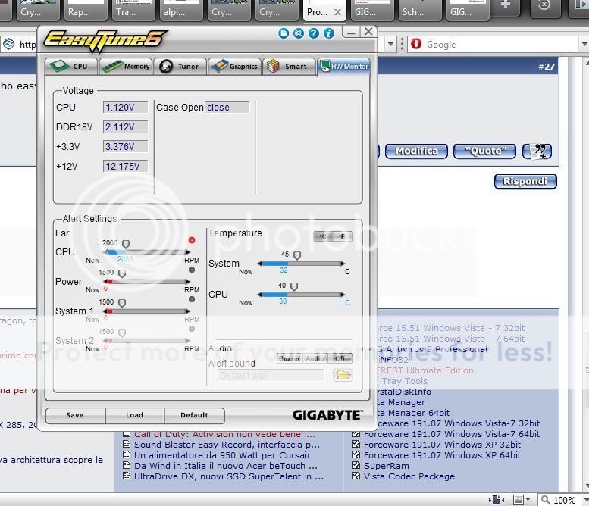Toggle the CPU fan alert indicator
This screenshot has height=506, width=589.
192,240
